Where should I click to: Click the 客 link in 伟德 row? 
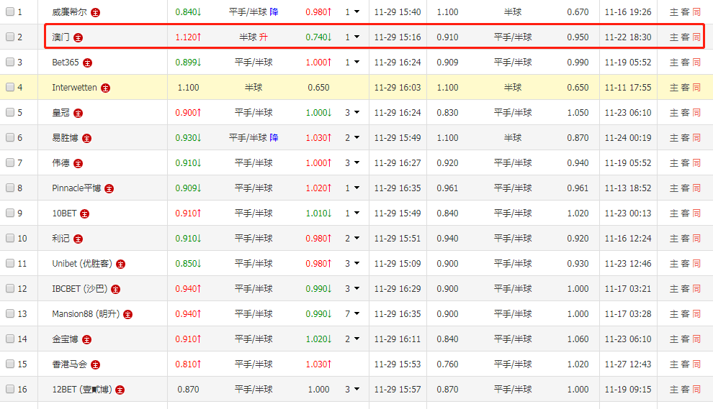685,163
